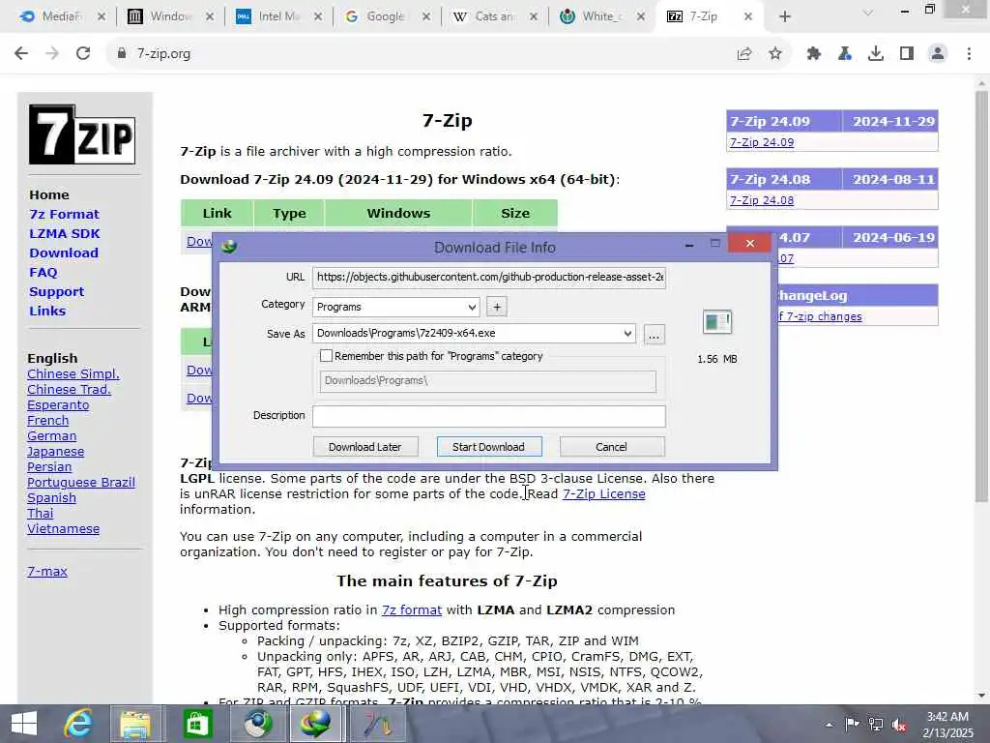Viewport: 990px width, 743px height.
Task: Click the Action Center flag tray icon
Action: pyautogui.click(x=852, y=724)
